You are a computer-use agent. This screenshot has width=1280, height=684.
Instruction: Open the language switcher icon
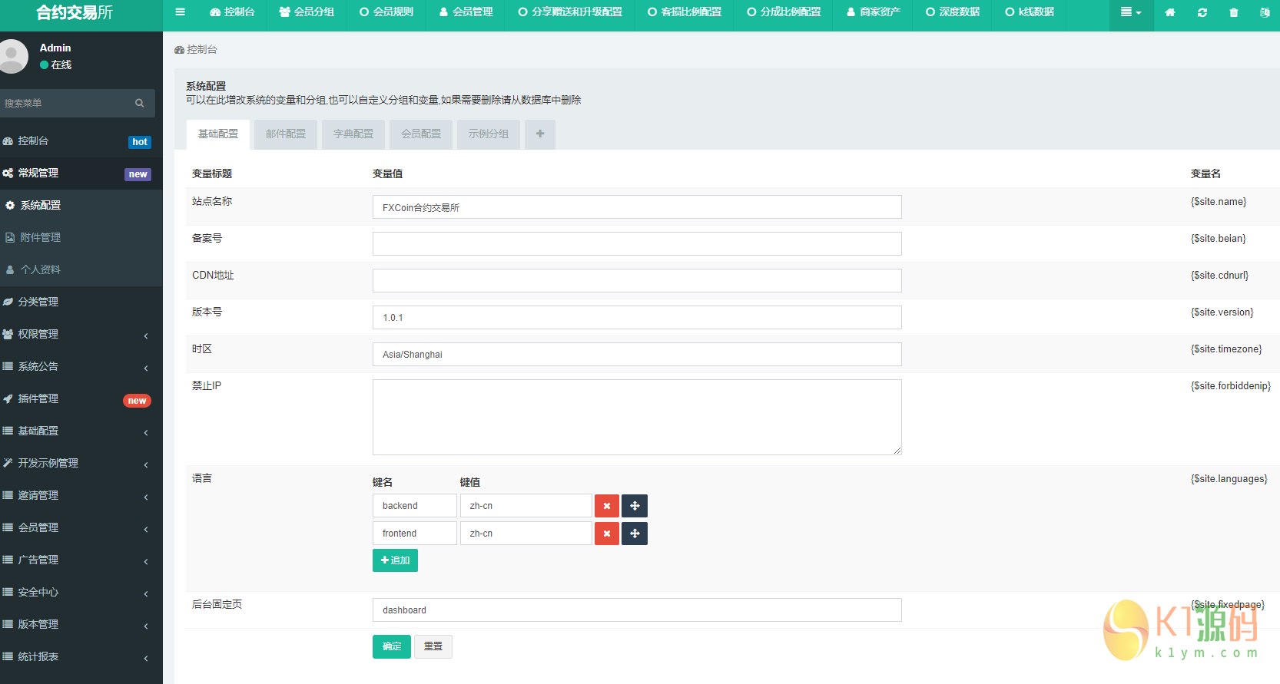tap(1265, 12)
